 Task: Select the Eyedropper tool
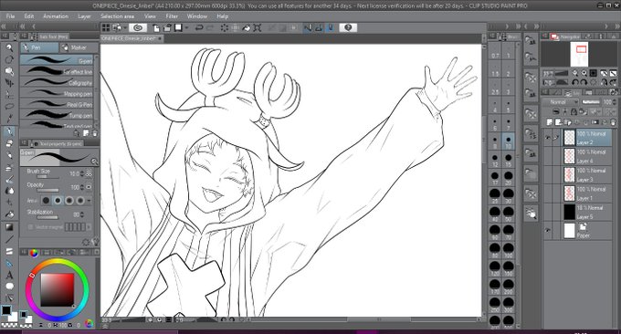9,119
